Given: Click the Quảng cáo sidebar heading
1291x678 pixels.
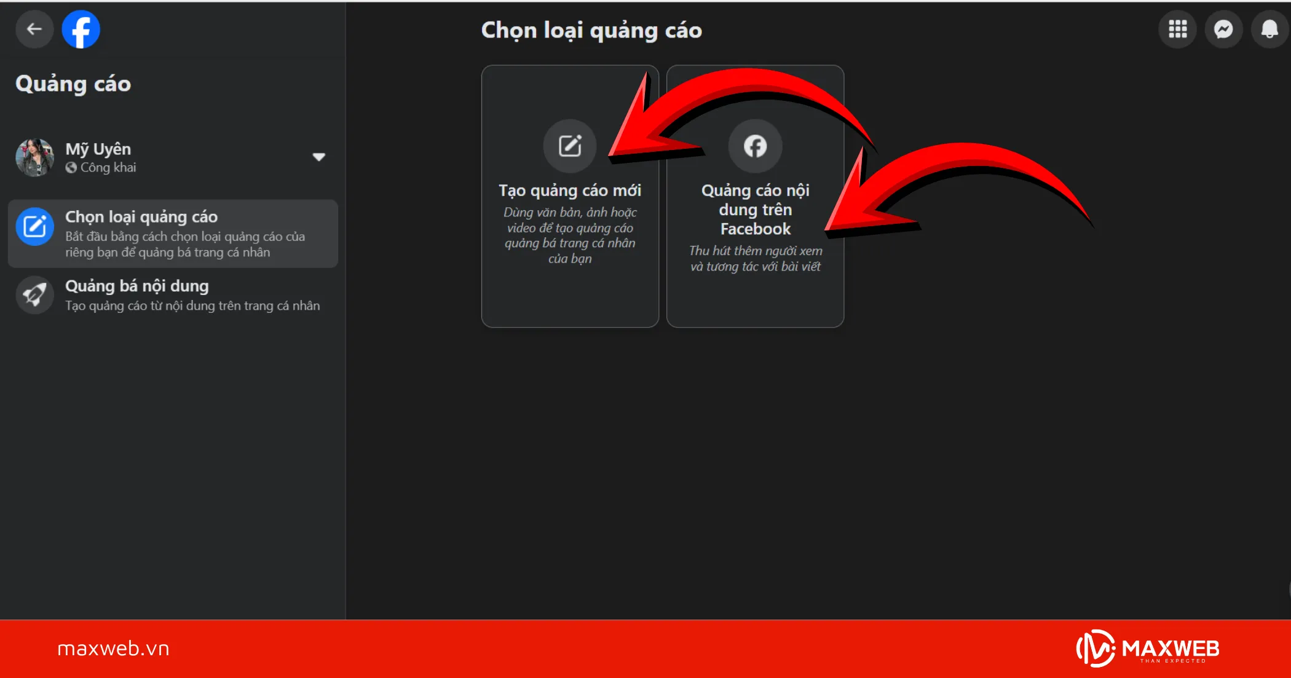Looking at the screenshot, I should click(73, 84).
